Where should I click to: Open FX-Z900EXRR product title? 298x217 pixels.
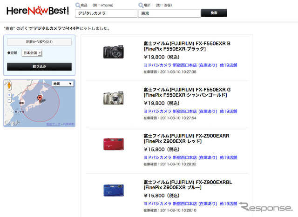pyautogui.click(x=186, y=138)
